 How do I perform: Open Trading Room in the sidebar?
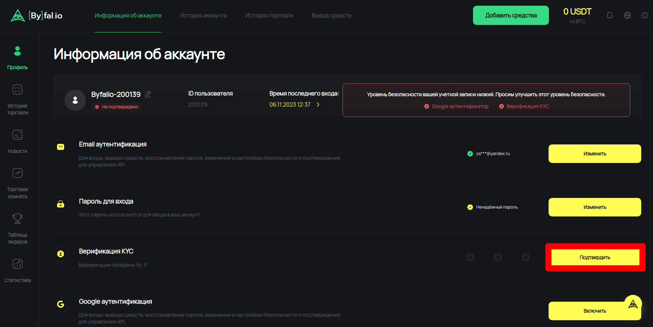point(17,173)
